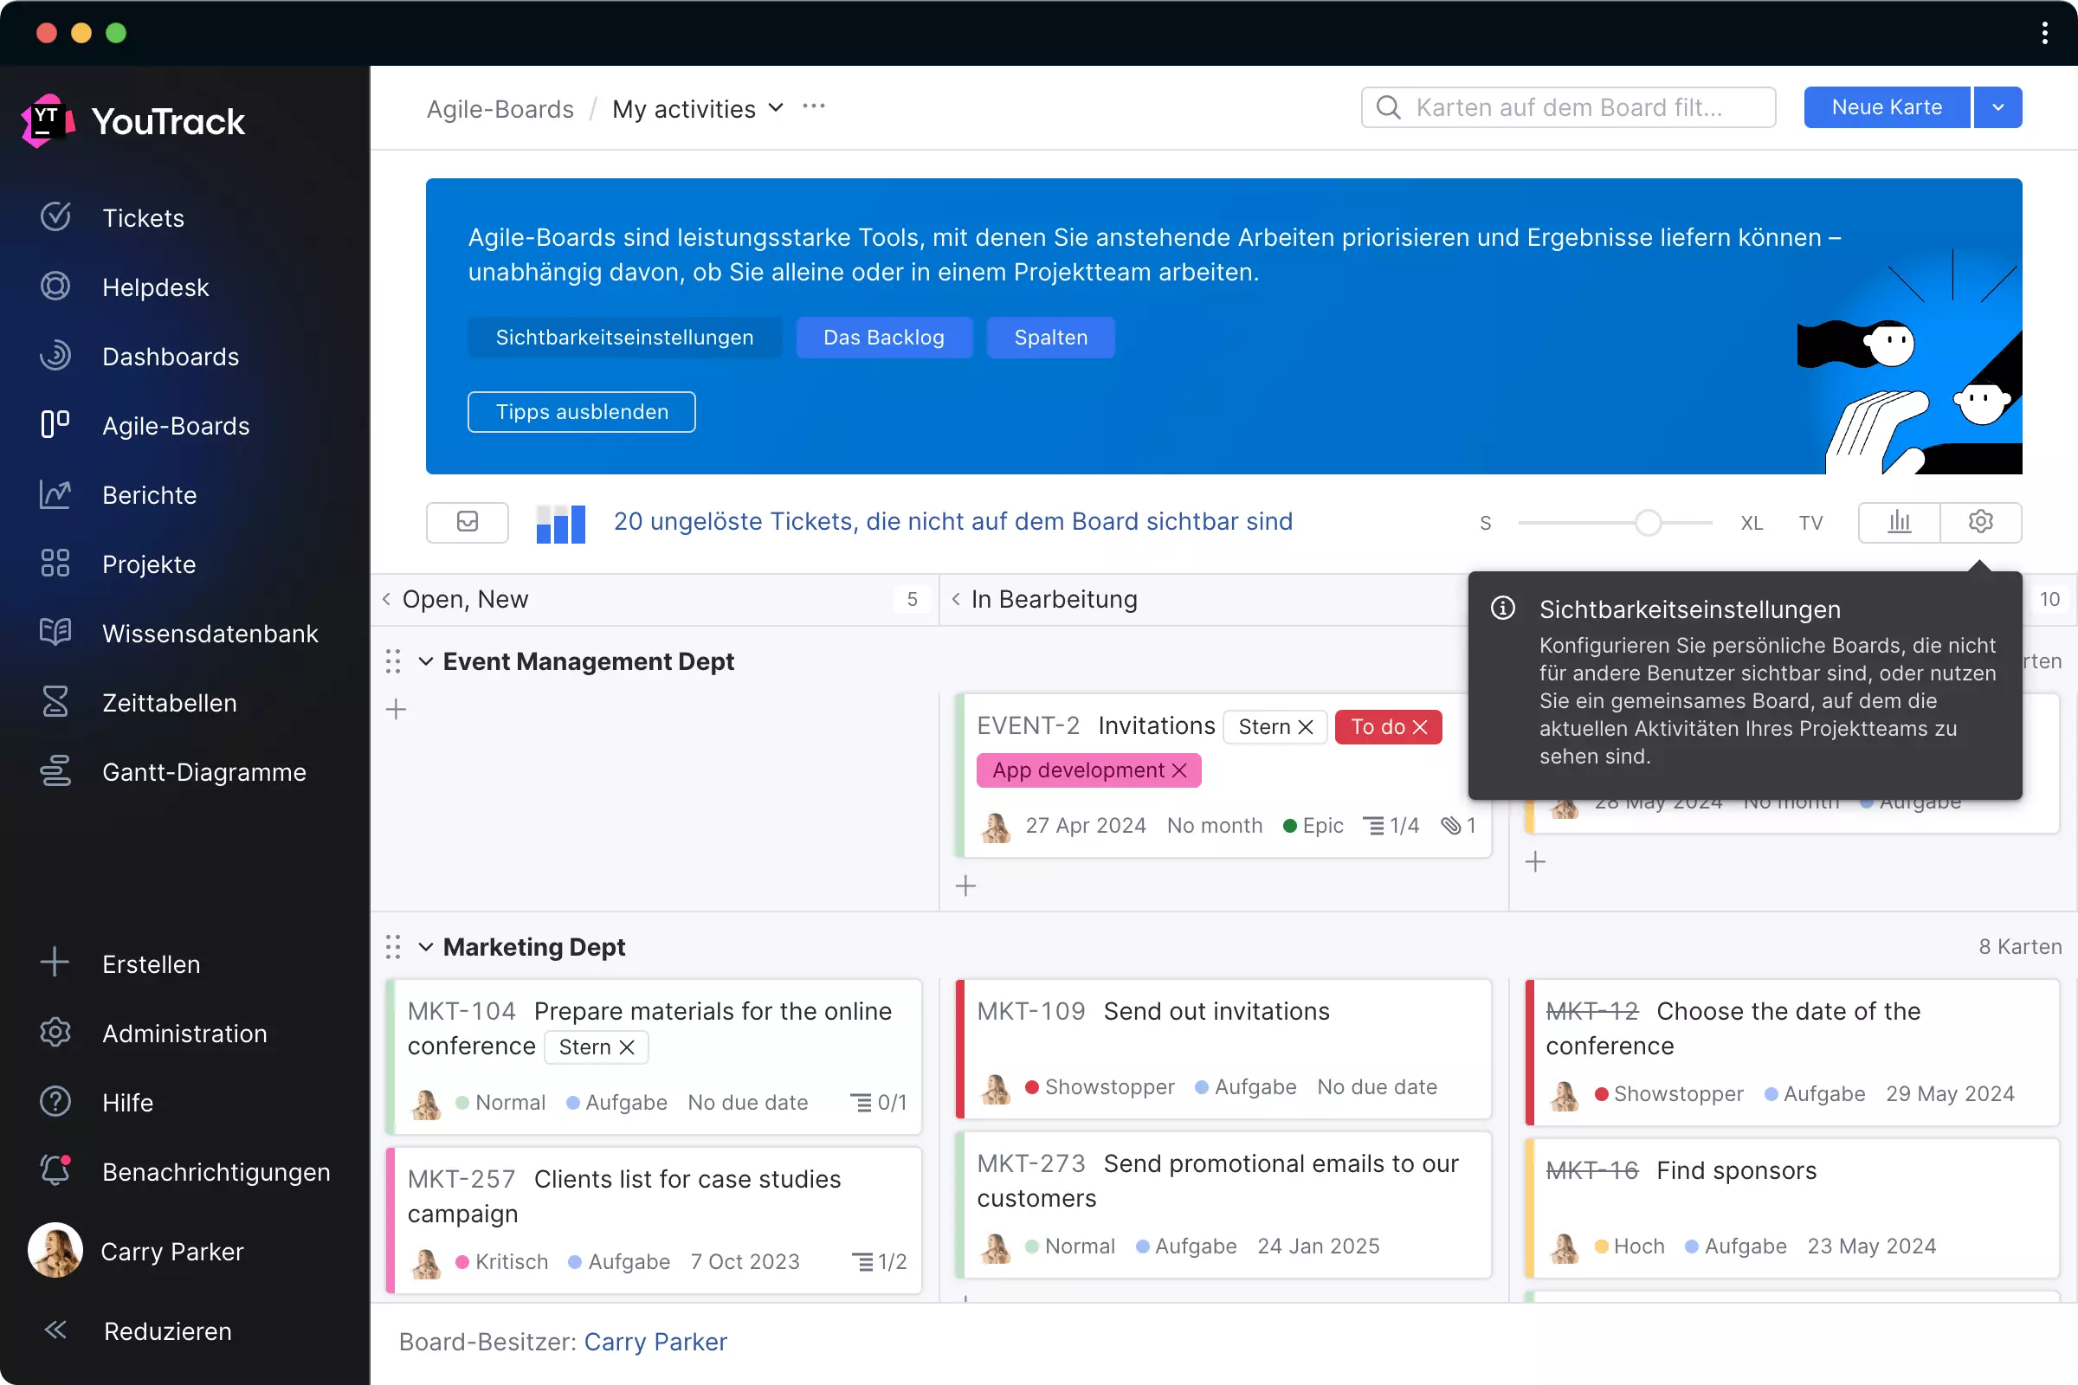This screenshot has width=2078, height=1385.
Task: Remove the To do tag from EVENT-2
Action: coord(1420,727)
